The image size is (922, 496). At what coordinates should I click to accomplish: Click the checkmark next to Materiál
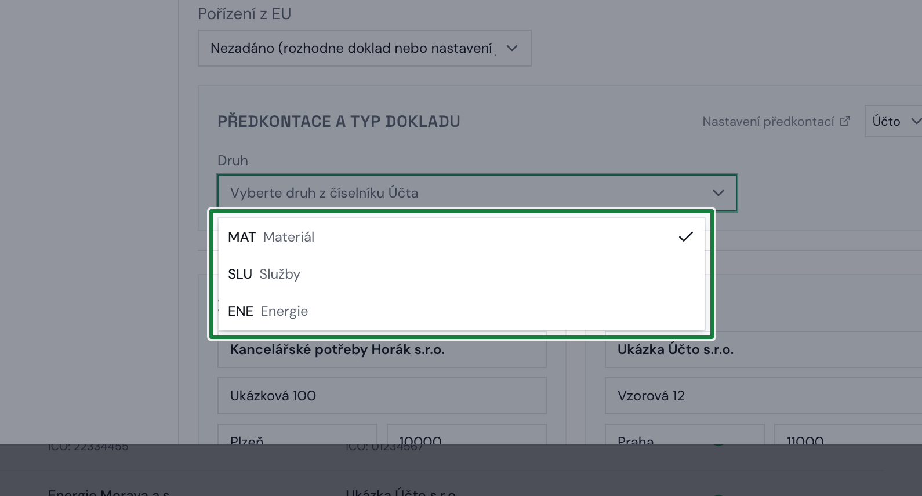click(x=685, y=236)
